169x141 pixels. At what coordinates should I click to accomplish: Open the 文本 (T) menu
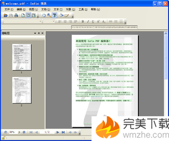58,10
